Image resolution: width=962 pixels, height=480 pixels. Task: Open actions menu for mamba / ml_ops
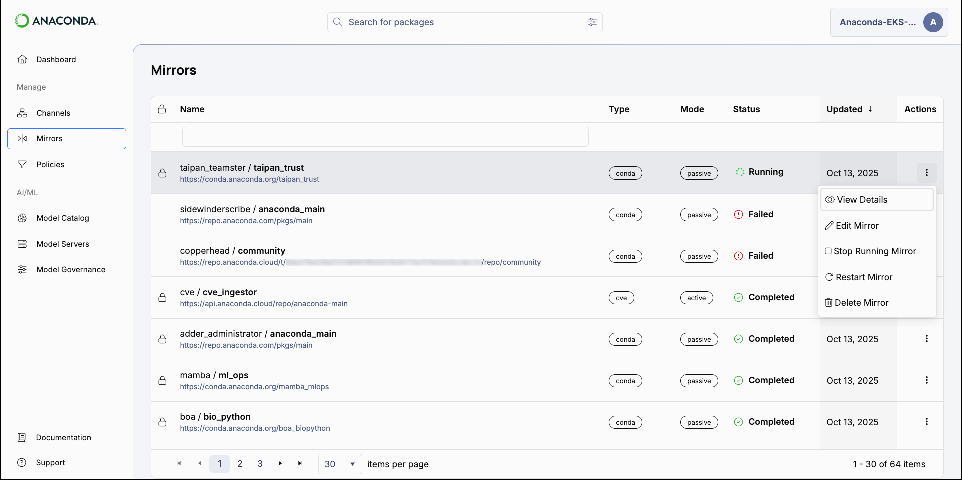point(926,381)
